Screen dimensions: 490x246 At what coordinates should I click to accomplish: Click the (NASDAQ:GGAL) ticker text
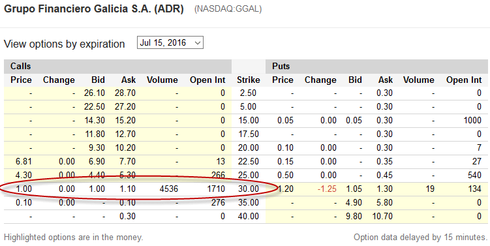228,9
